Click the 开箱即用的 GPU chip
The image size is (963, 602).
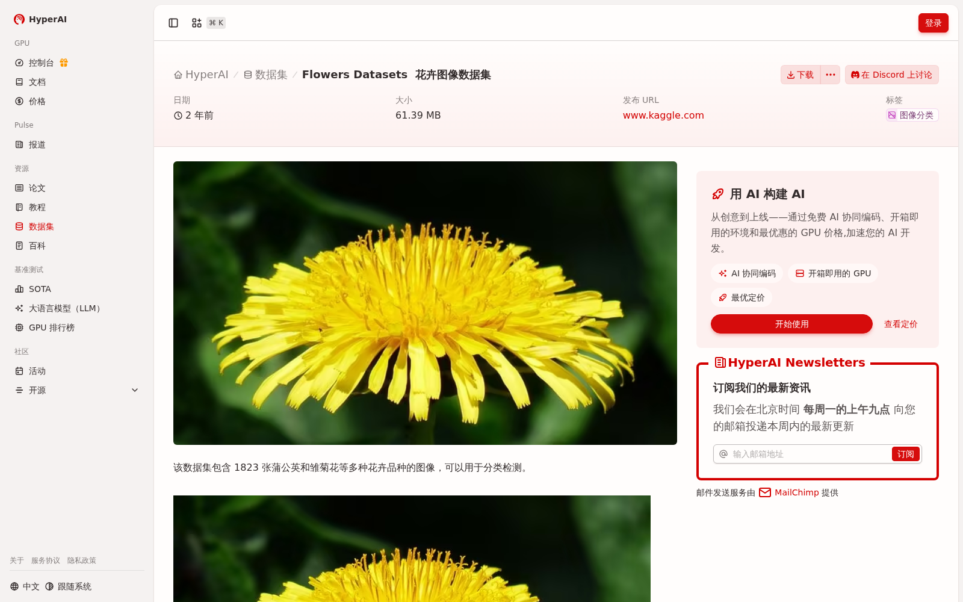click(833, 273)
